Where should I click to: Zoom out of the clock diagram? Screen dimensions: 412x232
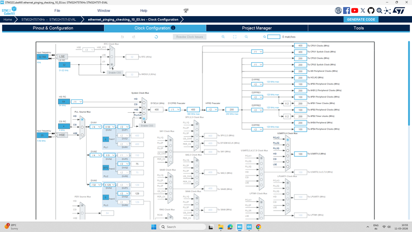tap(246, 37)
